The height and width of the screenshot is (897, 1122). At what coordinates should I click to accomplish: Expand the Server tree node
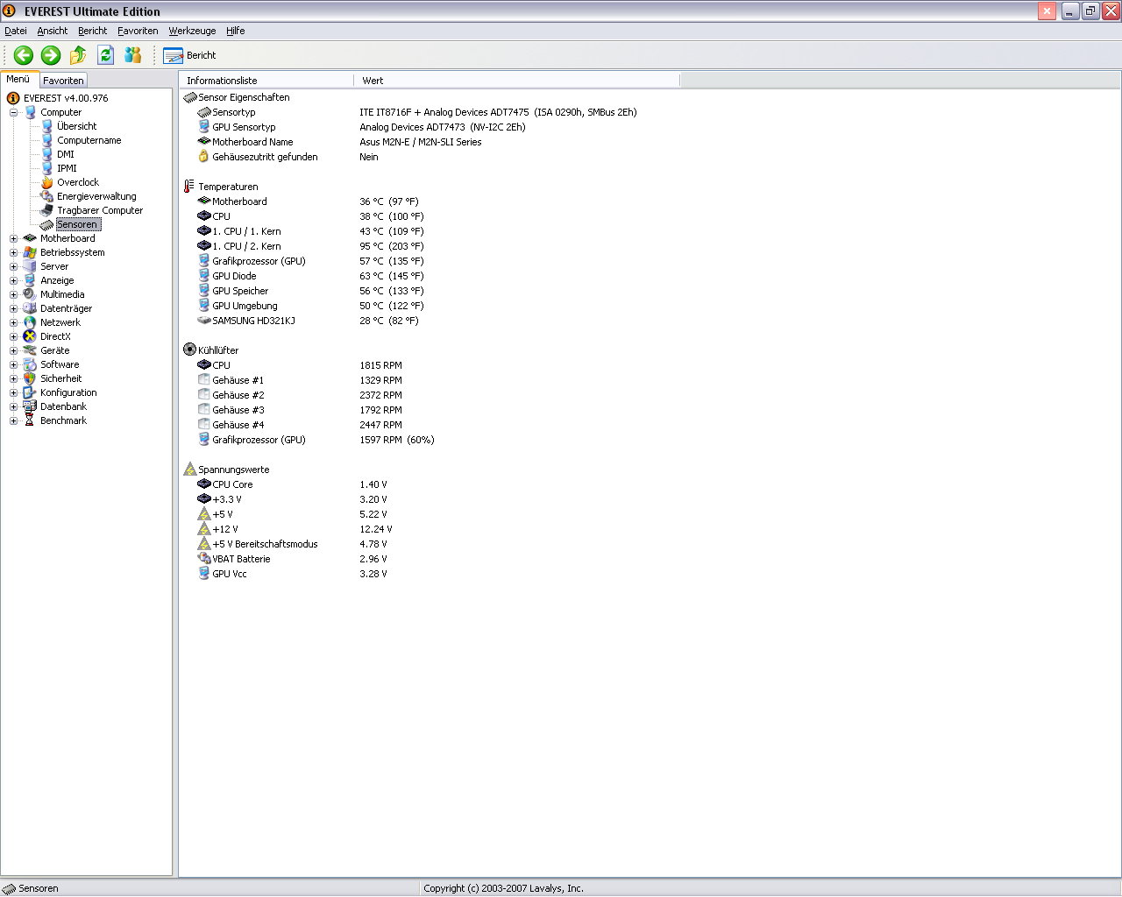pyautogui.click(x=13, y=266)
